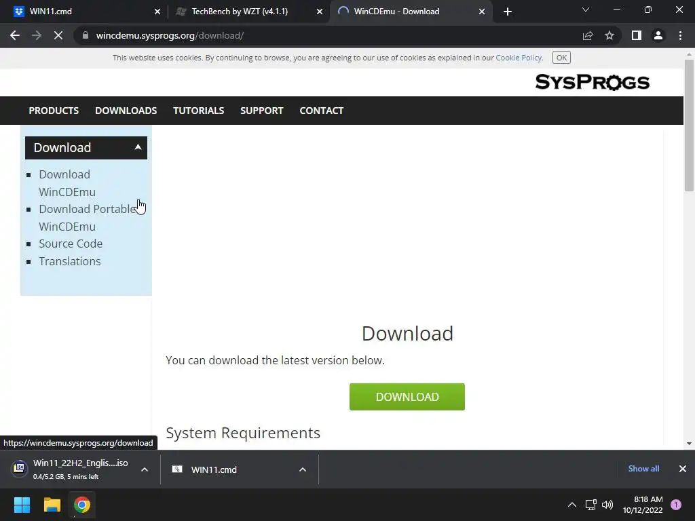Image resolution: width=695 pixels, height=521 pixels.
Task: Open the TUTORIALS menu
Action: click(x=199, y=111)
